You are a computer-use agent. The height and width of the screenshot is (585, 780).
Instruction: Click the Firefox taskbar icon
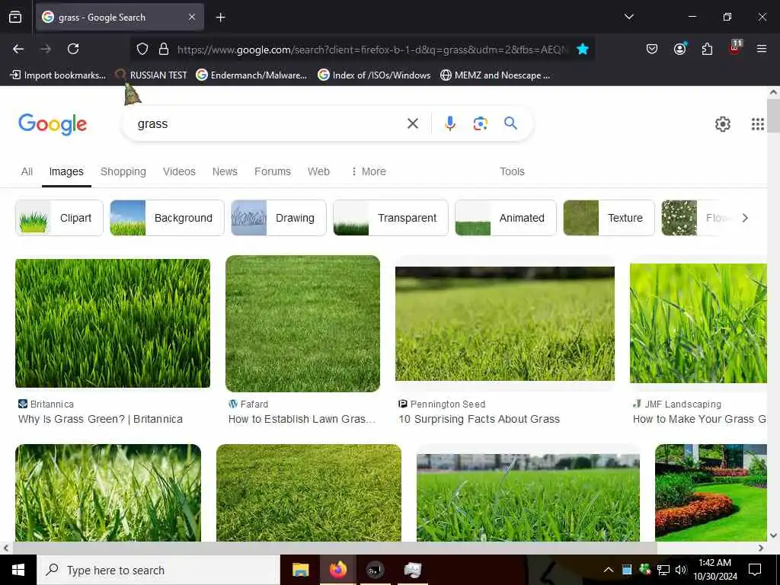coord(337,570)
